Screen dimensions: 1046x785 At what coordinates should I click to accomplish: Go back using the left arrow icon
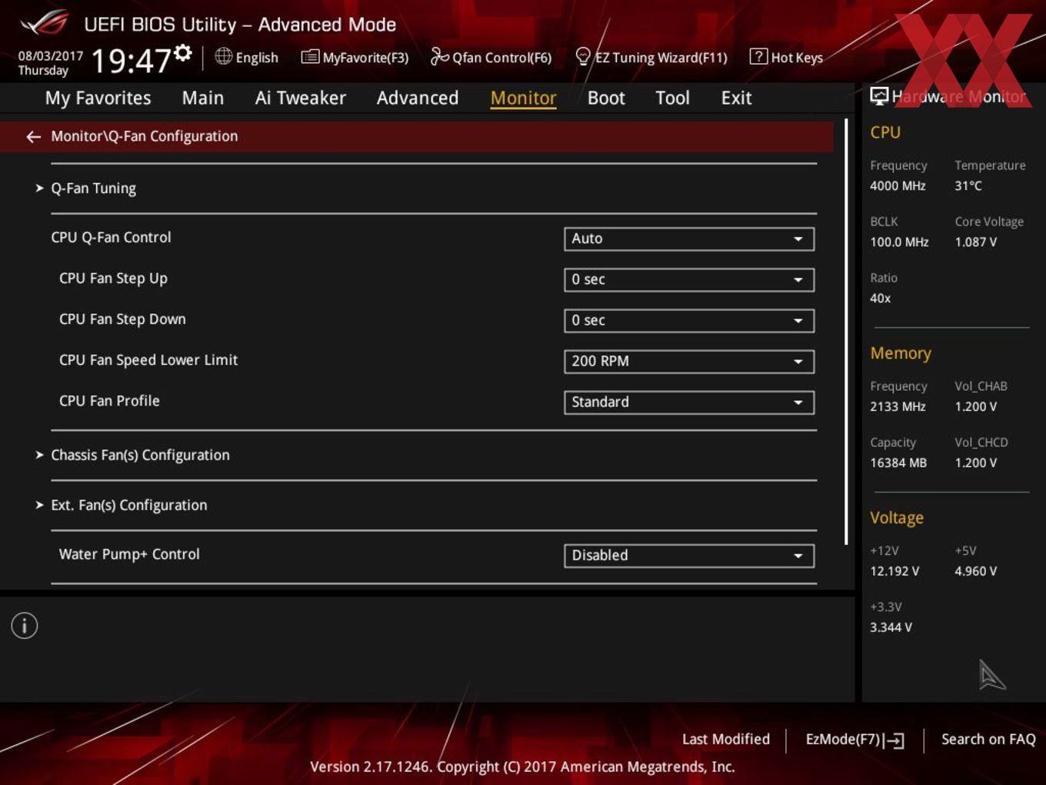tap(33, 136)
